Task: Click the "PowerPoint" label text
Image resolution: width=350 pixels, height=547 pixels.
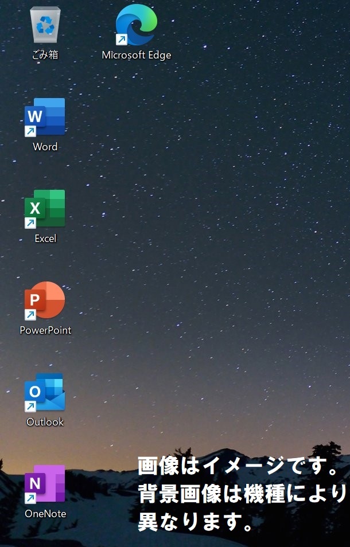Action: [x=45, y=330]
